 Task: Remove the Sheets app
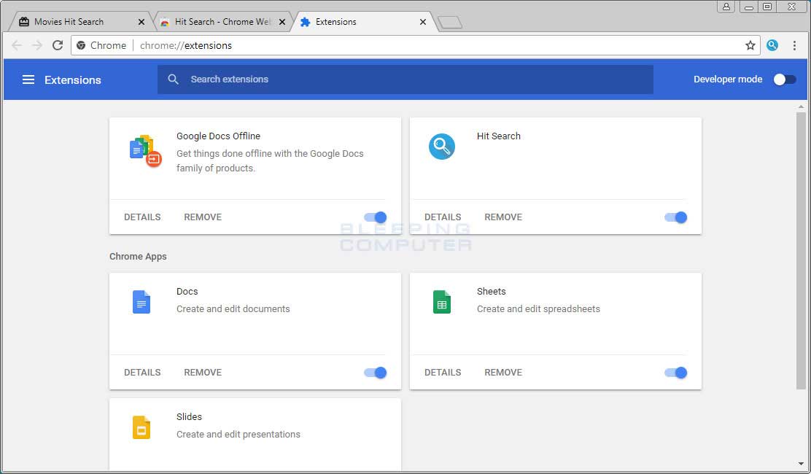[503, 372]
